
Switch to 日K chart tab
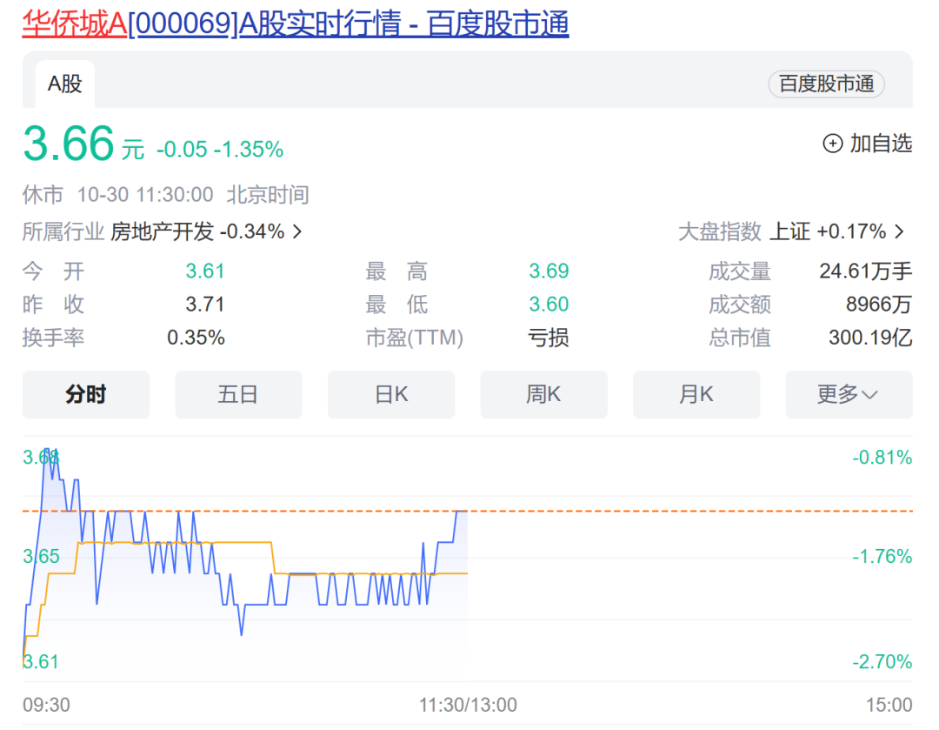pyautogui.click(x=391, y=394)
